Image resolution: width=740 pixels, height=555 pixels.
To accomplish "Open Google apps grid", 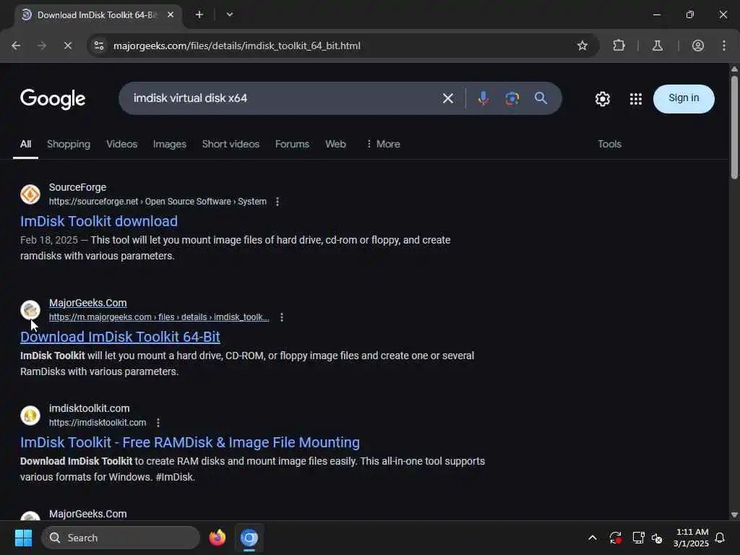I will tap(636, 98).
